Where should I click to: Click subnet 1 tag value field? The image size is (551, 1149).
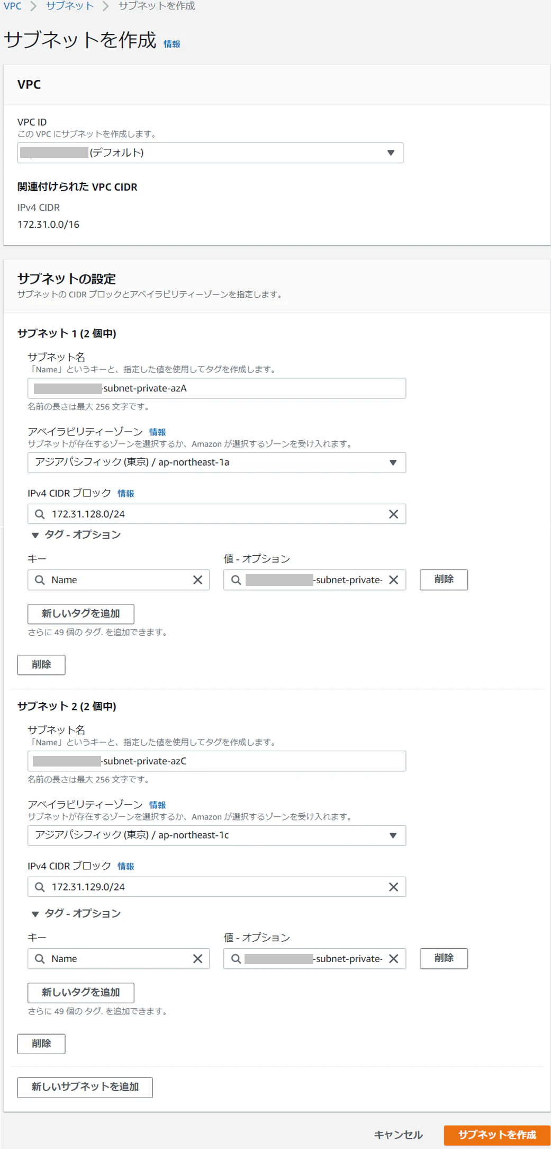click(314, 580)
